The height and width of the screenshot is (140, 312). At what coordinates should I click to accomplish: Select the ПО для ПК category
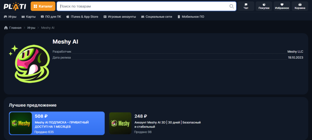[51, 17]
